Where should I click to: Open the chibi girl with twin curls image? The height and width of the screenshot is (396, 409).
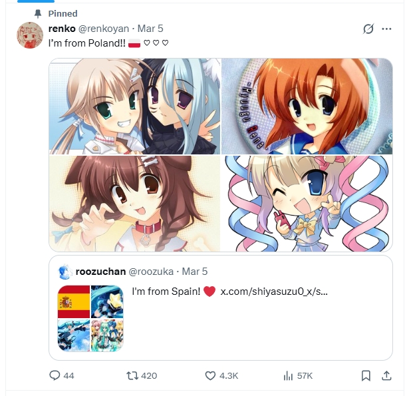point(307,204)
